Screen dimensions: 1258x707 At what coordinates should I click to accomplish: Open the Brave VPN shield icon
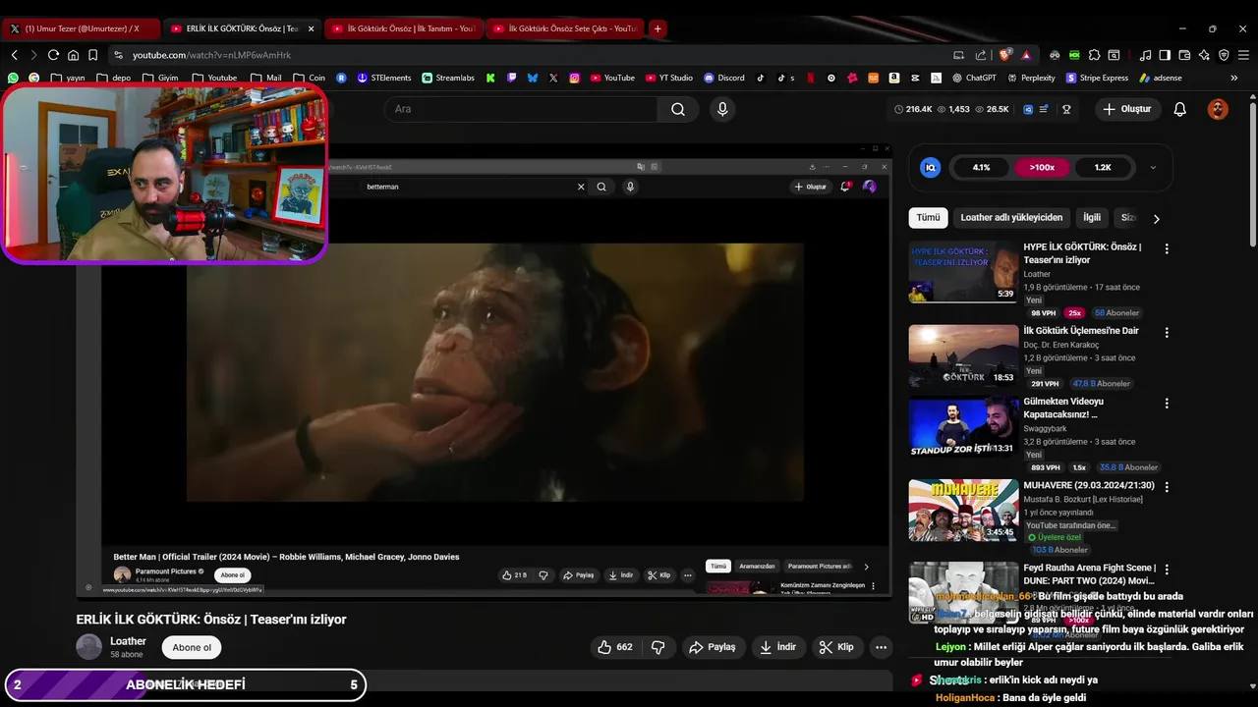[1224, 55]
